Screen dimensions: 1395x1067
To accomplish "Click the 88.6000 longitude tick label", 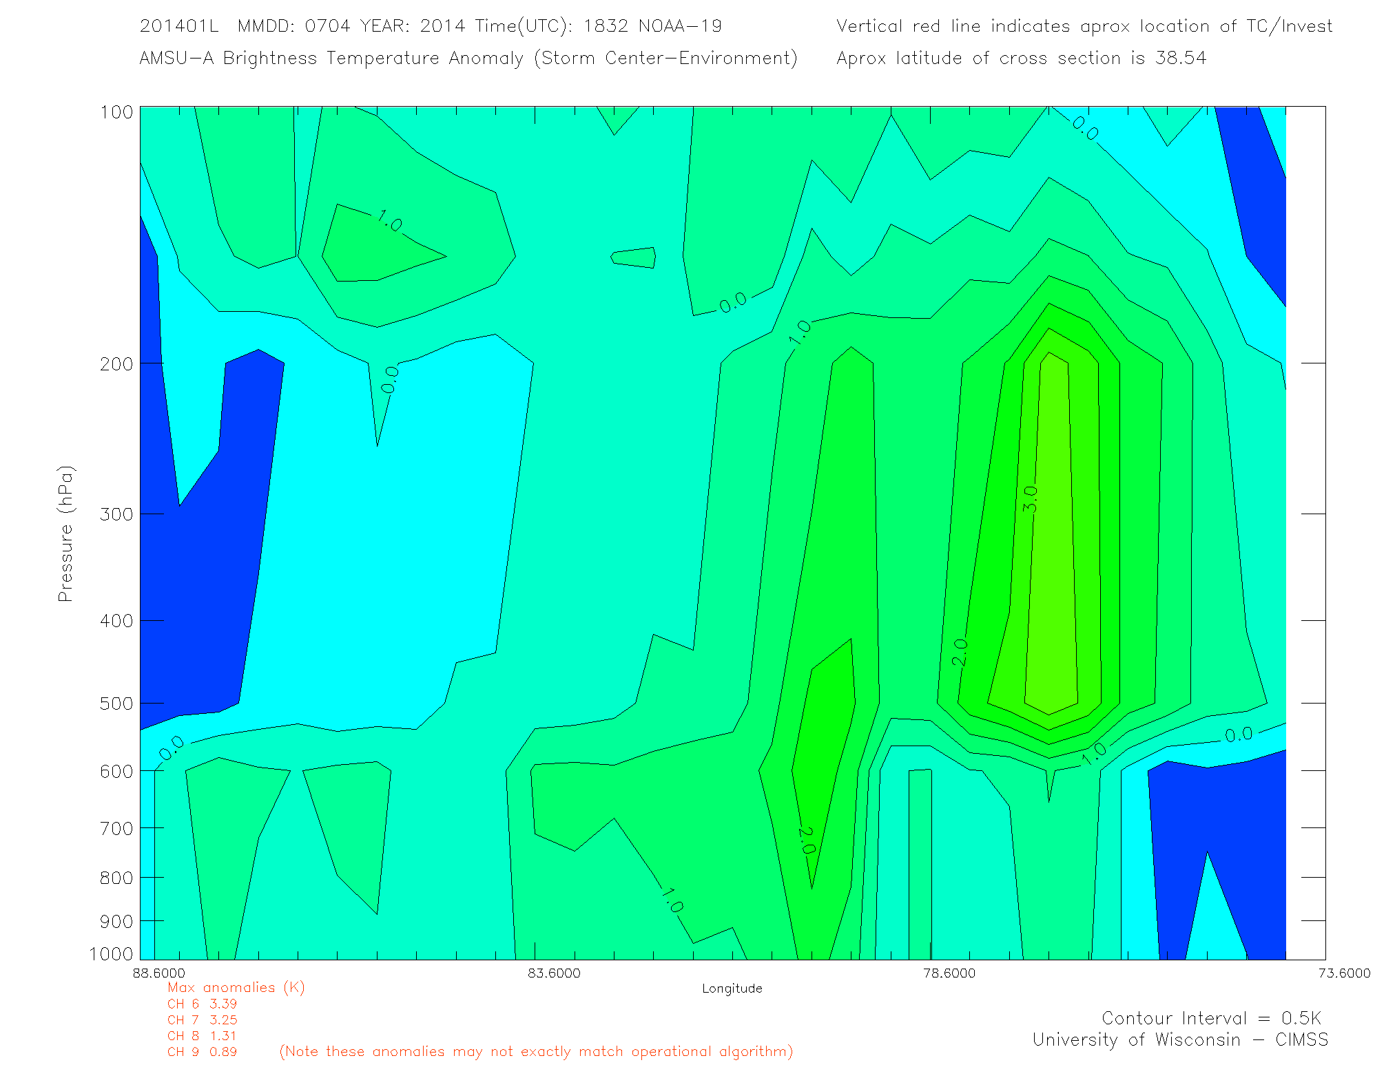I will click(x=159, y=973).
